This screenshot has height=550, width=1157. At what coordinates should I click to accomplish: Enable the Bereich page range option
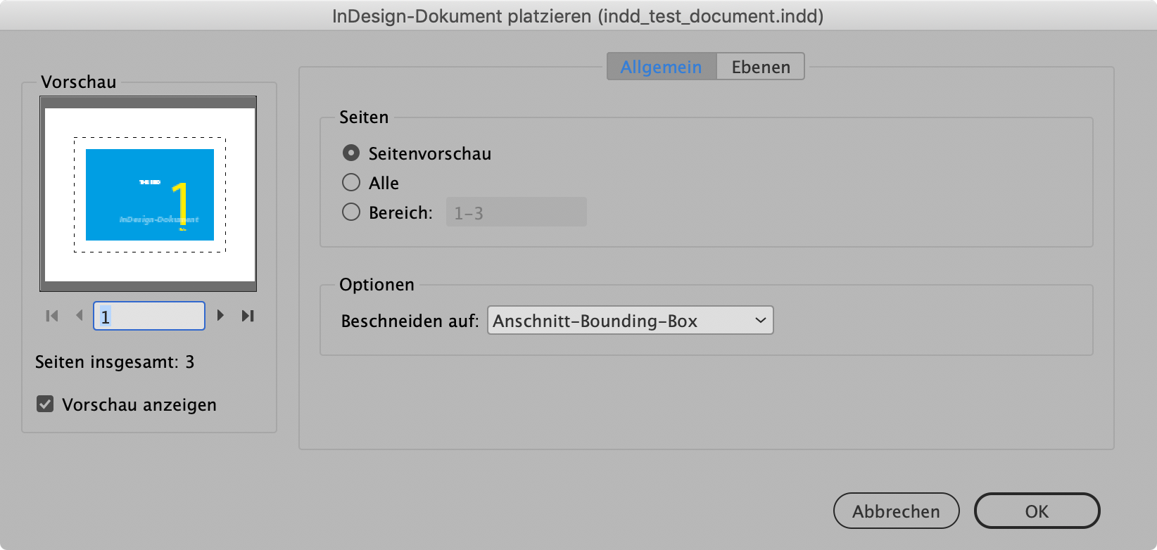coord(350,211)
